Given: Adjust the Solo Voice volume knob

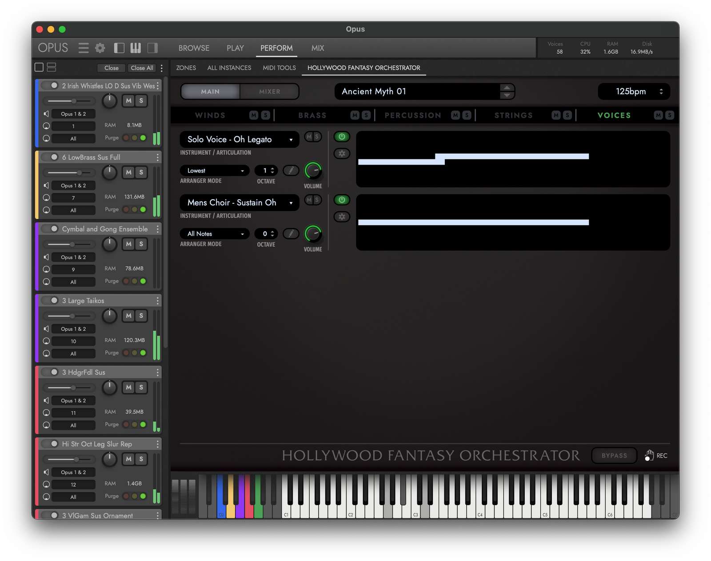Looking at the screenshot, I should coord(313,170).
